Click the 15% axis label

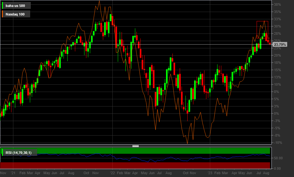pos(277,70)
